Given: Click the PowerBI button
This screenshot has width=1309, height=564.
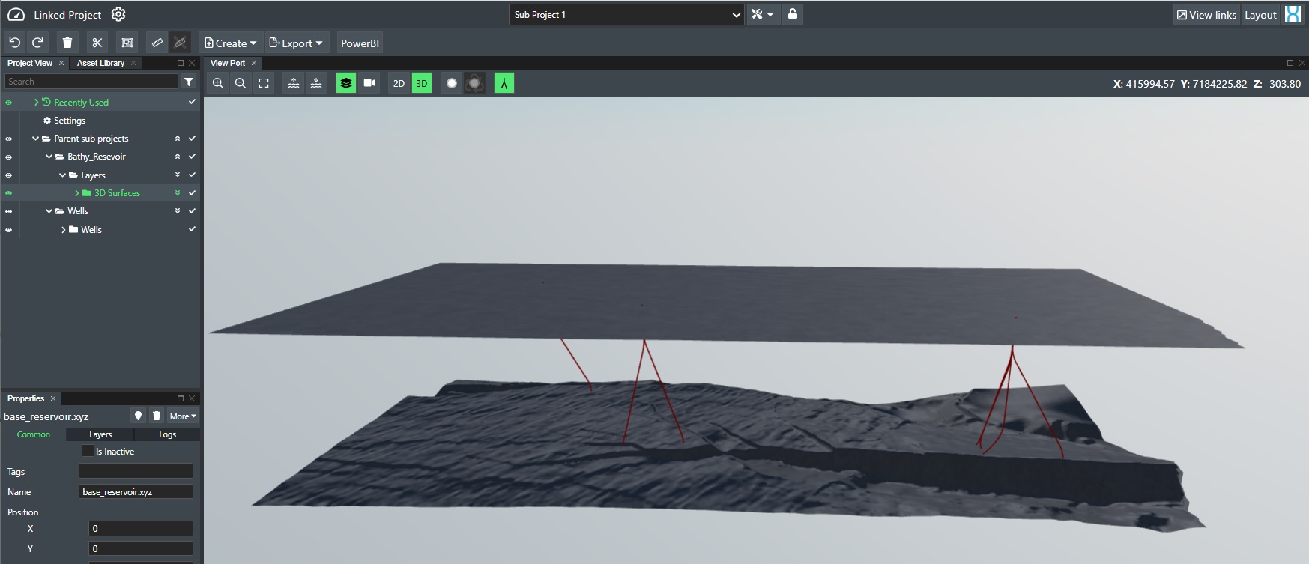Looking at the screenshot, I should click(x=360, y=43).
